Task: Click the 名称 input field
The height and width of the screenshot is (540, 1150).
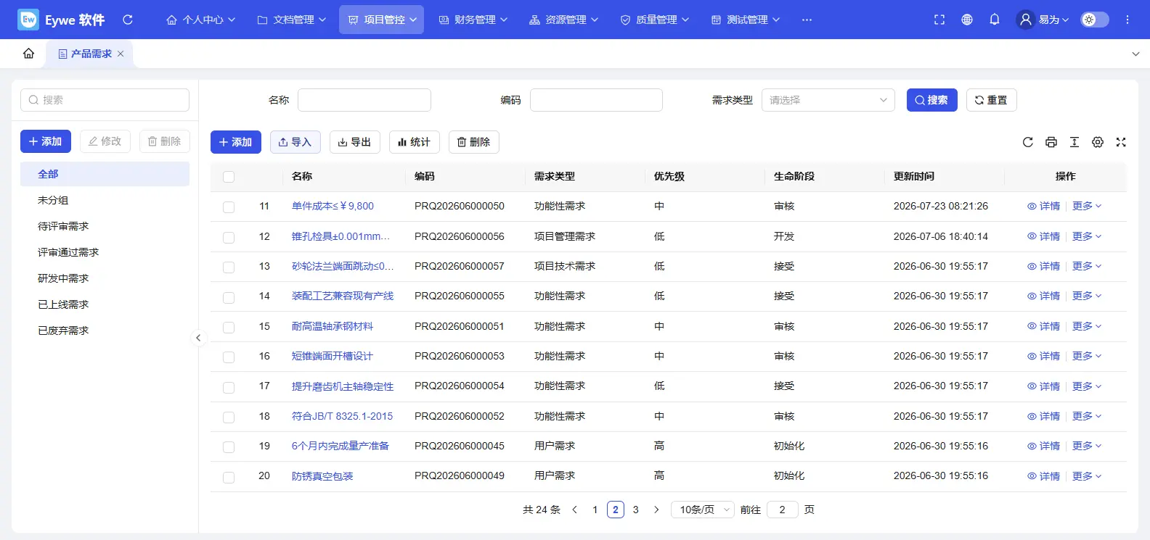Action: point(364,100)
